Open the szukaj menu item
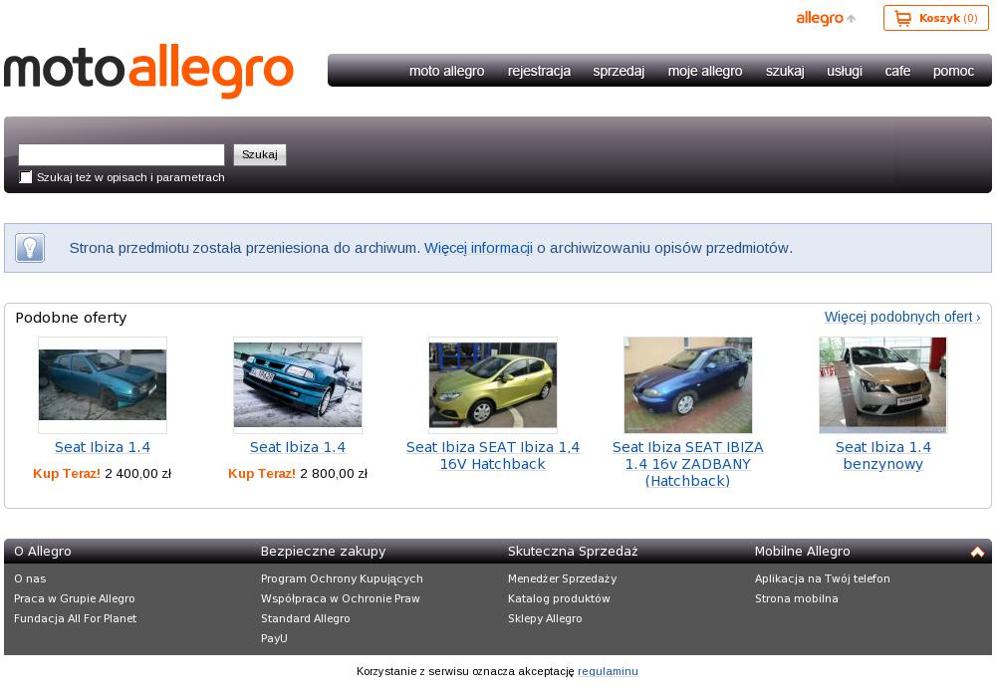The height and width of the screenshot is (691, 996). (x=785, y=71)
